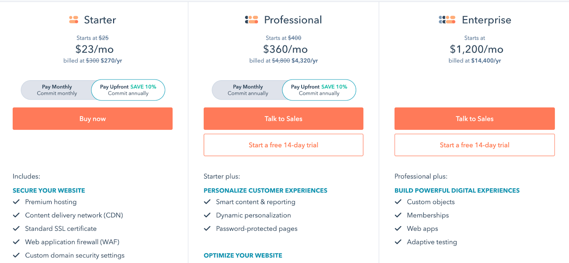Open the OPTIMIZE YOUR WEBSITE section
569x263 pixels.
pos(243,255)
